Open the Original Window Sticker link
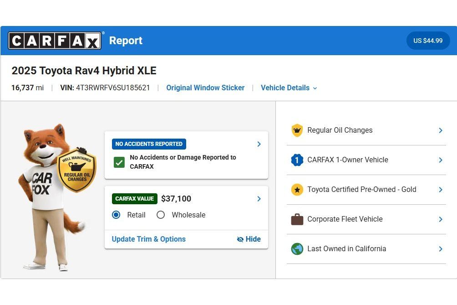This screenshot has width=457, height=305. coord(205,88)
